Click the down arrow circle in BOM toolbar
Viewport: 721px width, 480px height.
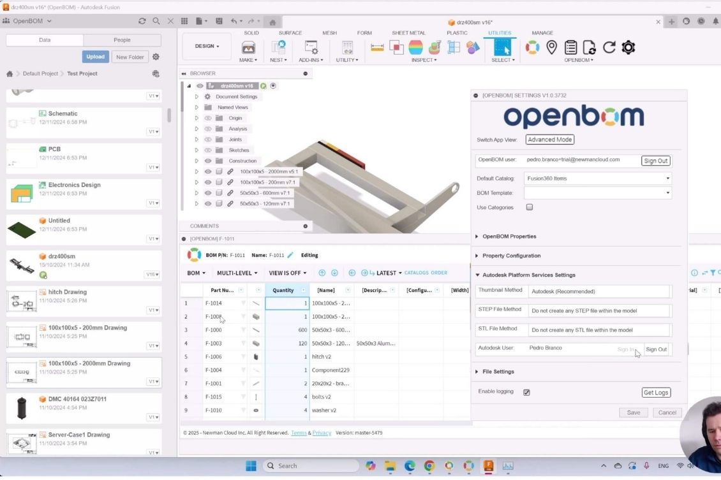click(335, 273)
